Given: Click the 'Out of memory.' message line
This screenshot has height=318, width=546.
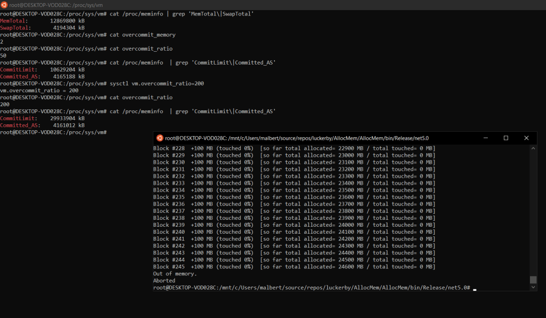Looking at the screenshot, I should pos(175,274).
